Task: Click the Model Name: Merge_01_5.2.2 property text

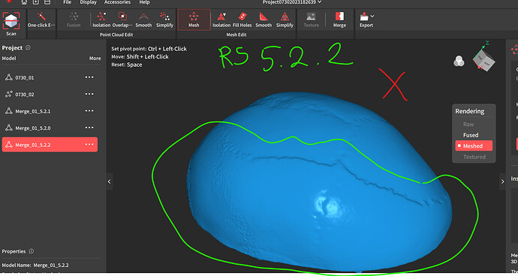Action: tap(35, 265)
